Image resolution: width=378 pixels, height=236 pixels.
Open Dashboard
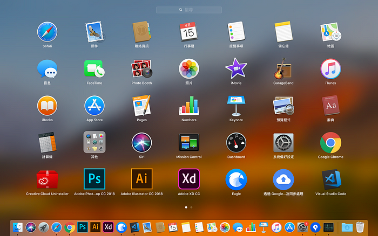[x=236, y=143]
